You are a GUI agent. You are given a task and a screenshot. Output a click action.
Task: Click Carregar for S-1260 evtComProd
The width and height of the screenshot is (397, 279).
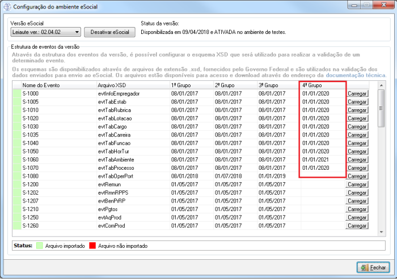click(x=357, y=226)
